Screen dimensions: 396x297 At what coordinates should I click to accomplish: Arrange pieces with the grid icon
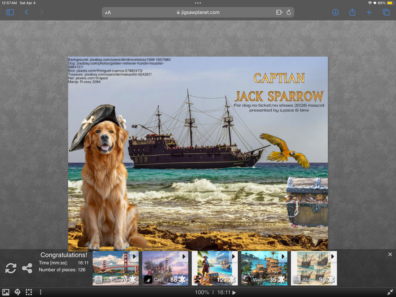pyautogui.click(x=29, y=292)
